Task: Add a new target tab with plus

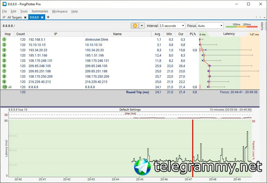Action: pos(48,17)
